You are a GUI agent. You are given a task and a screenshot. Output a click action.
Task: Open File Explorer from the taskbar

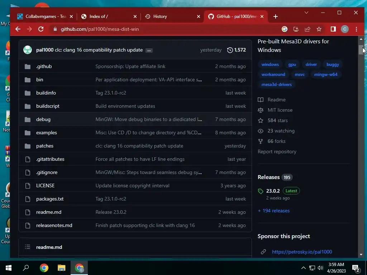pos(61,268)
